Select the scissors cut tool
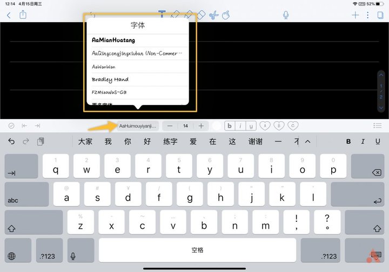 click(213, 15)
